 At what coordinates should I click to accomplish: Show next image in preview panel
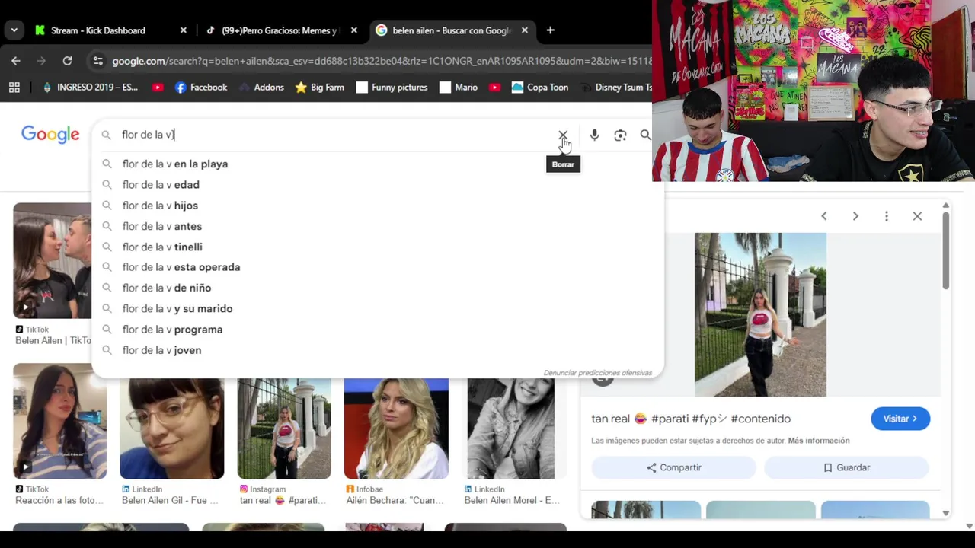[x=855, y=216]
